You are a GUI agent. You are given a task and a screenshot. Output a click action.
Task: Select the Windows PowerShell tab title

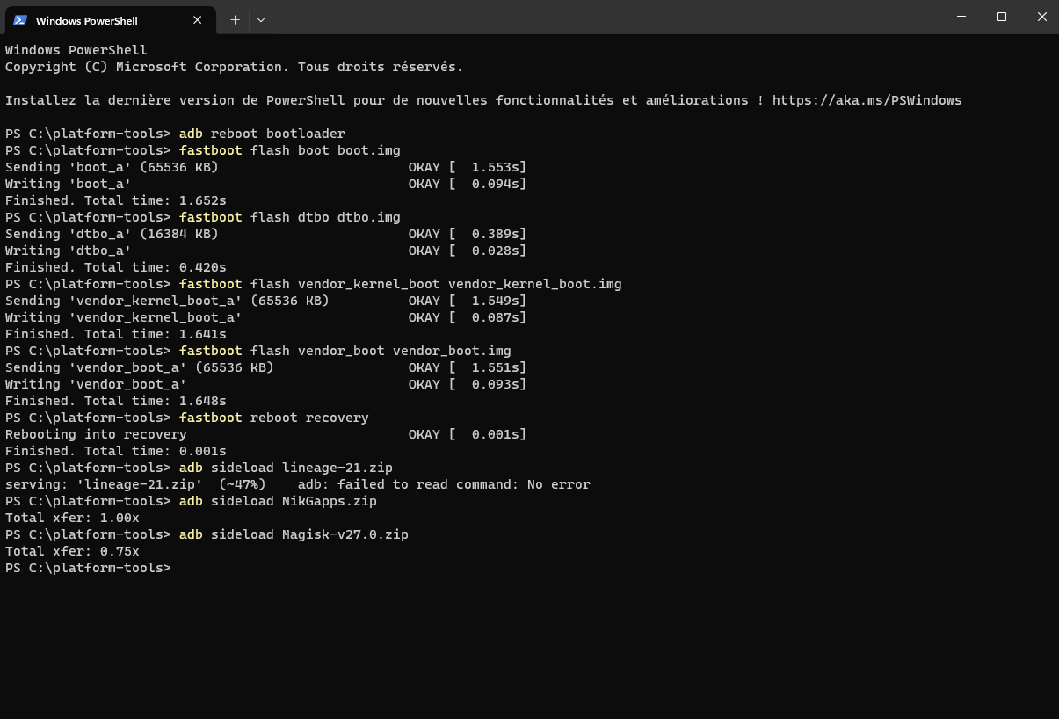click(86, 20)
